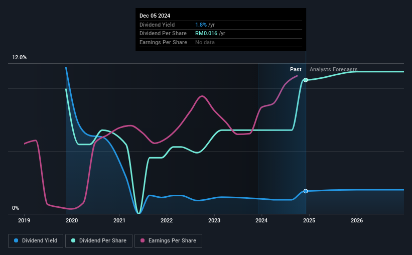Viewport: 412px width, 255px height.
Task: Click the 2025 x-axis label
Action: tap(309, 220)
